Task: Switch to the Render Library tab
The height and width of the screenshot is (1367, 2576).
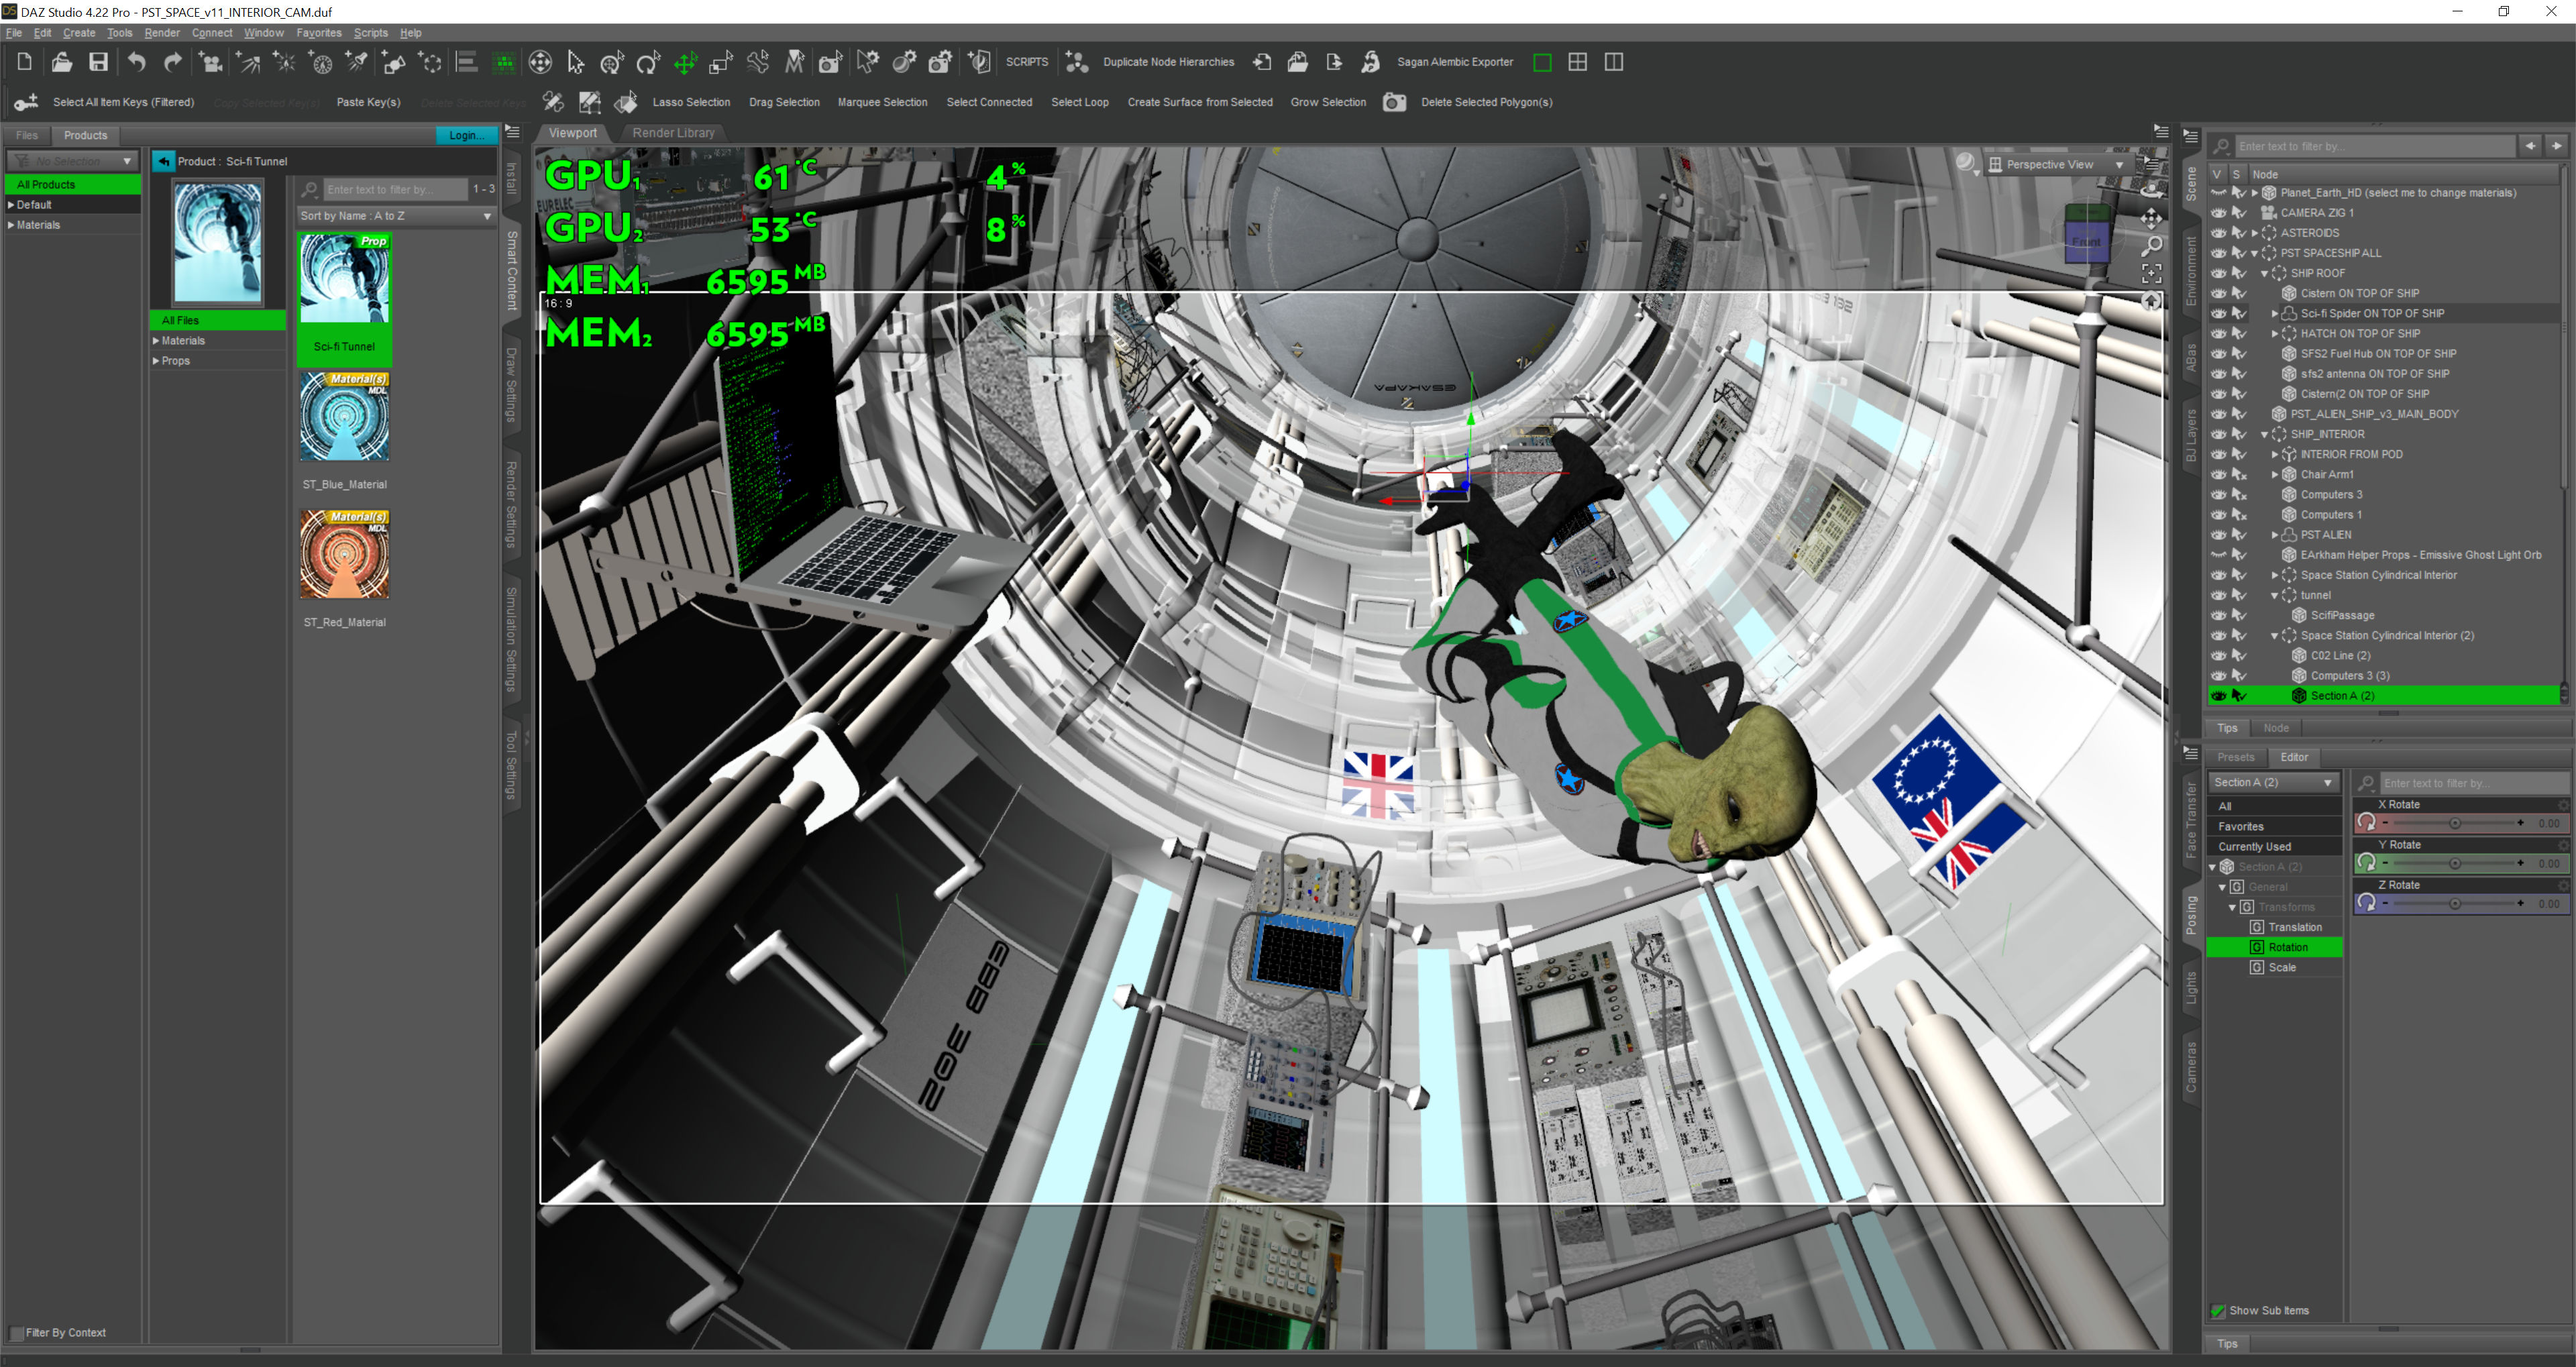Action: pyautogui.click(x=673, y=133)
